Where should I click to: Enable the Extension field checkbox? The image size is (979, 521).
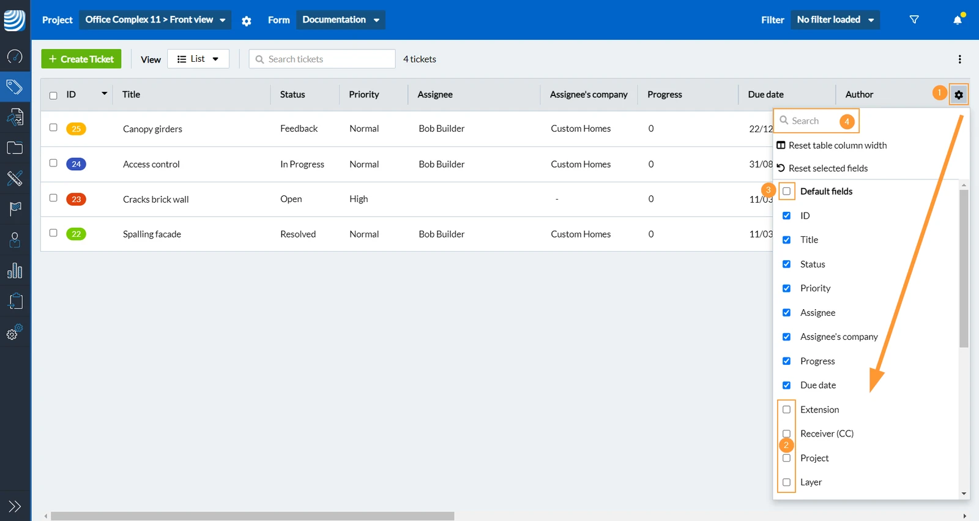787,410
